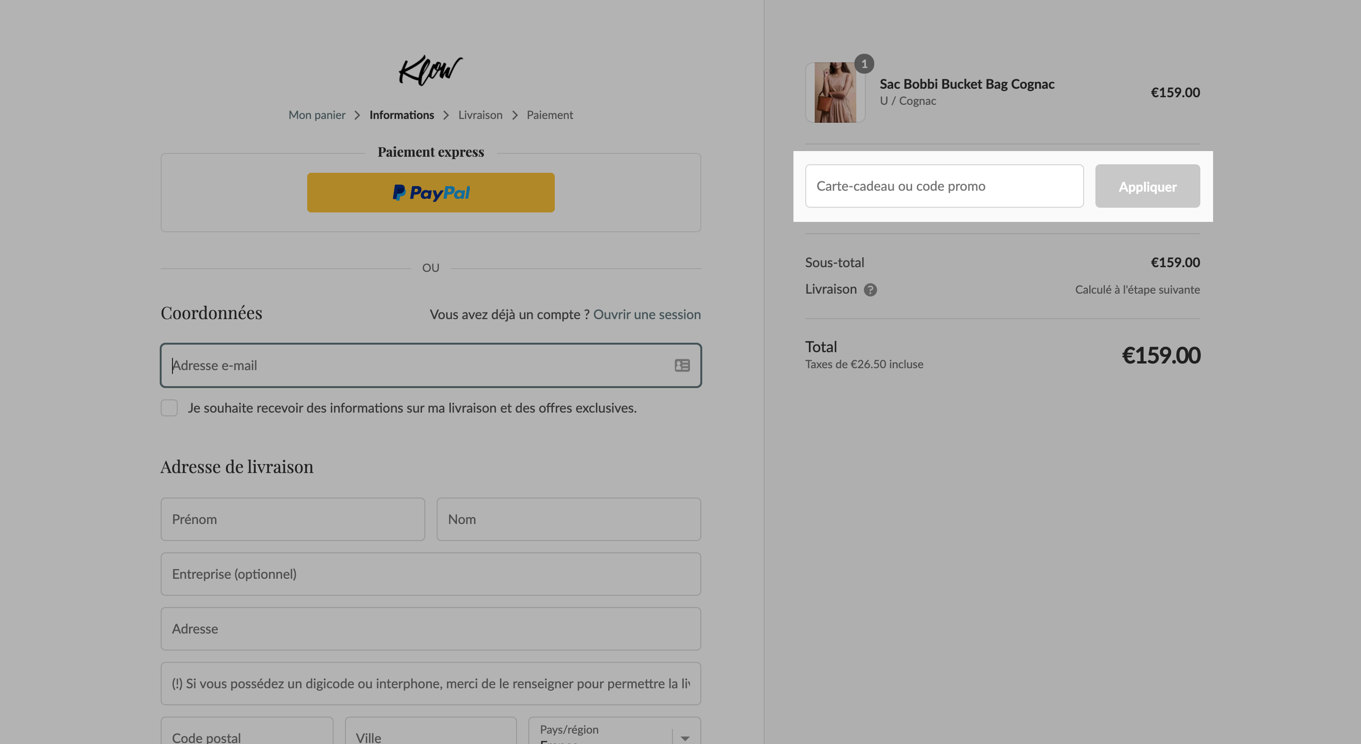Click the quantity badge on the product image
Image resolution: width=1361 pixels, height=744 pixels.
click(864, 64)
